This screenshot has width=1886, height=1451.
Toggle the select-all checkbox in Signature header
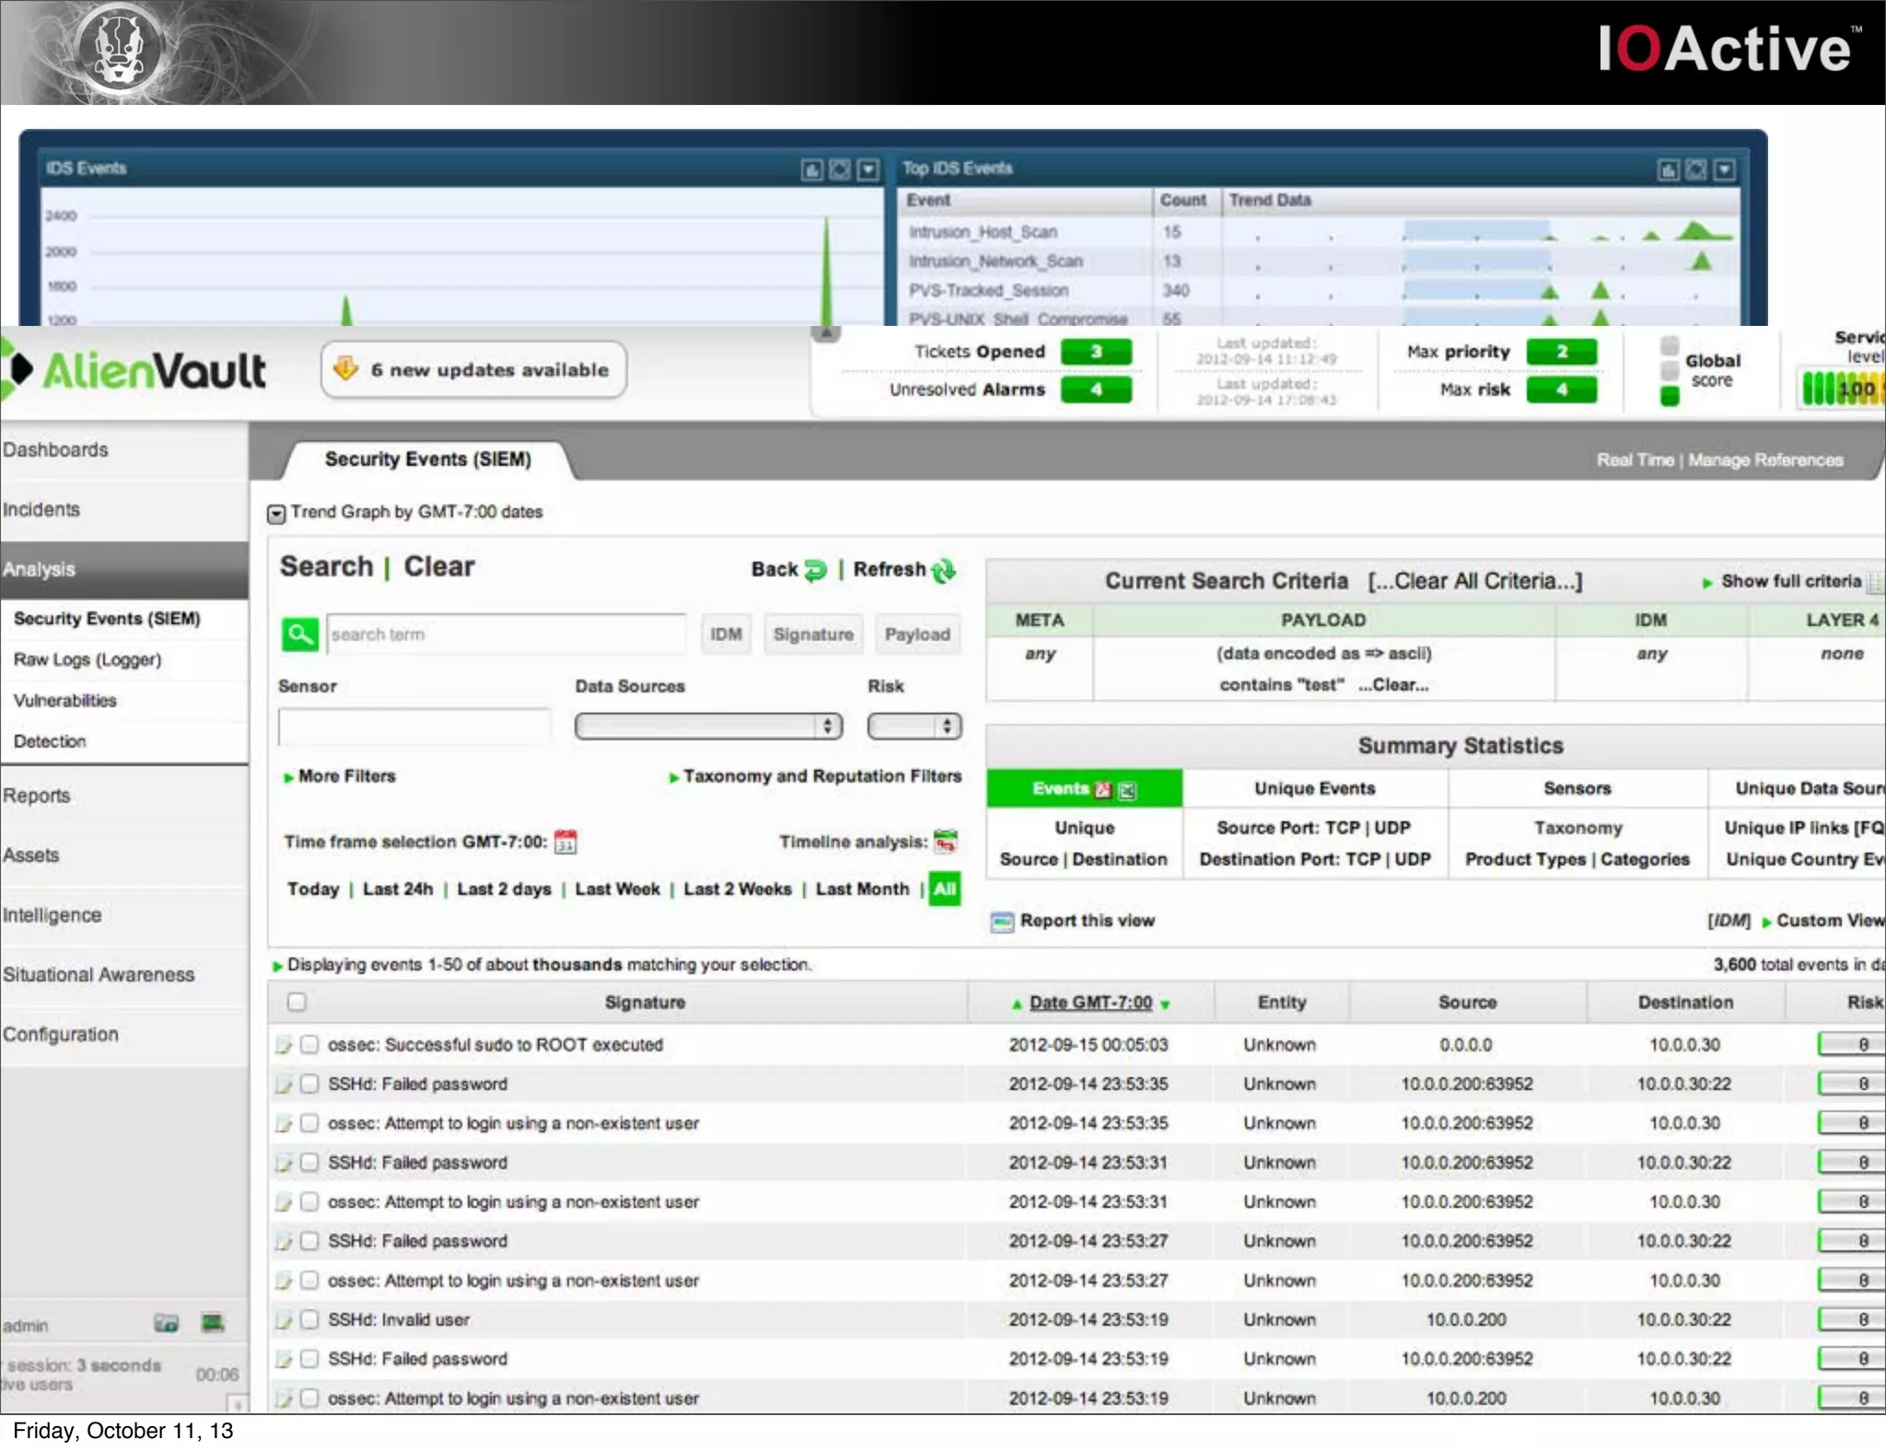point(297,1002)
